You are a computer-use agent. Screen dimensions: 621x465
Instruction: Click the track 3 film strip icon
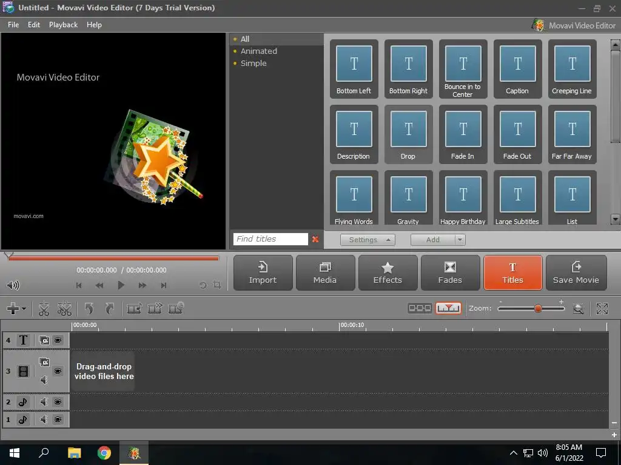pos(24,371)
